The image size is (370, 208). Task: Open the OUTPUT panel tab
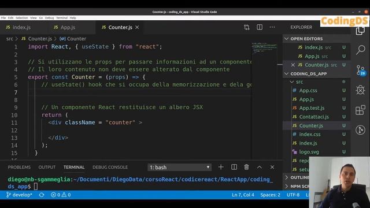click(x=47, y=167)
